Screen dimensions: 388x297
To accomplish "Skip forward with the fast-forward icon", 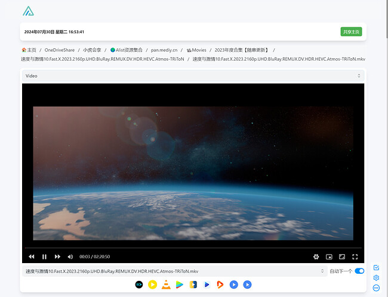I will [x=57, y=257].
